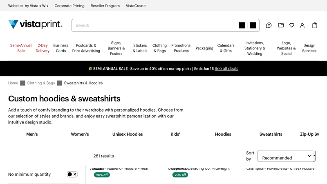Select the Men's category tab
327x184 pixels.
click(x=32, y=134)
